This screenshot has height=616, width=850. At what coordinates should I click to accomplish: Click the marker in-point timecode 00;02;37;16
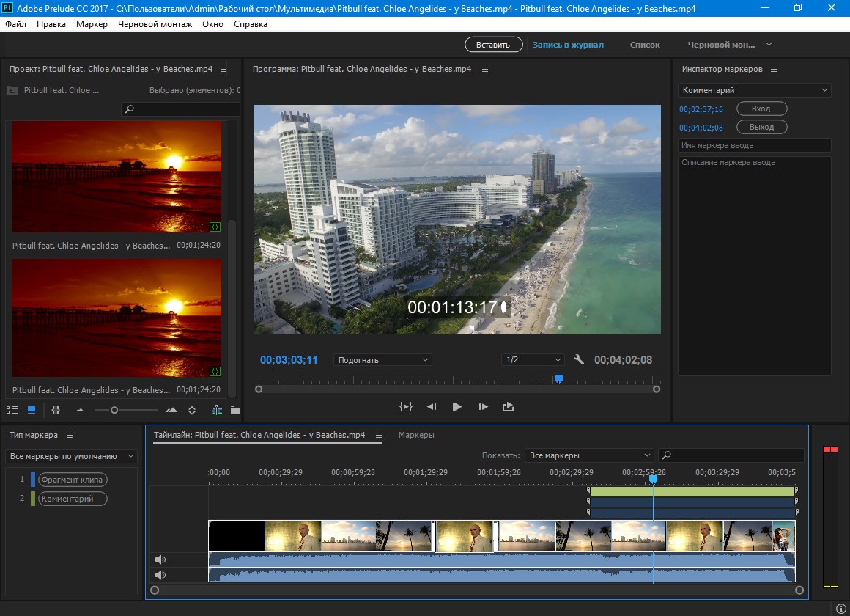pyautogui.click(x=701, y=109)
